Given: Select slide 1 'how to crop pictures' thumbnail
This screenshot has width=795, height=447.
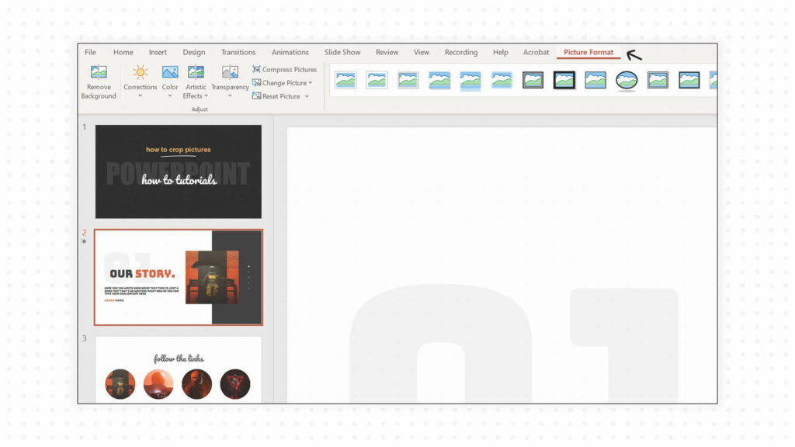Looking at the screenshot, I should tap(179, 172).
